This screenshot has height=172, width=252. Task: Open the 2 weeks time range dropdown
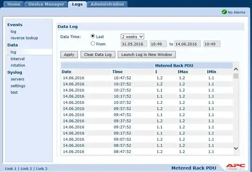pyautogui.click(x=132, y=36)
